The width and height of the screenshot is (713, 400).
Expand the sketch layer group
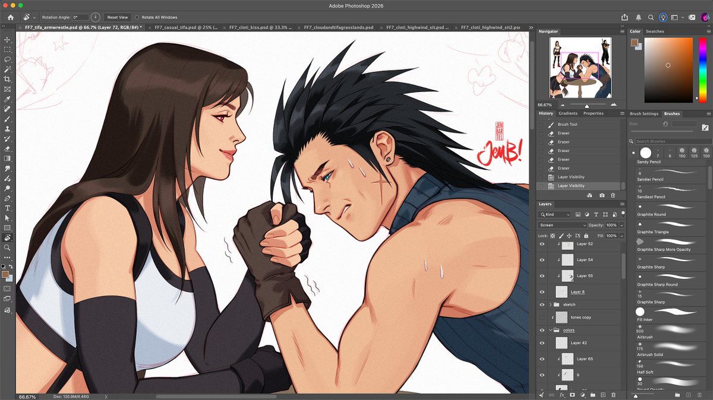(550, 304)
